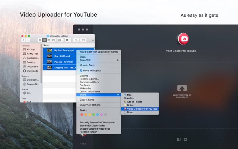The height and width of the screenshot is (149, 238).
Task: Share via AirDrop in submenu
Action: tap(140, 98)
